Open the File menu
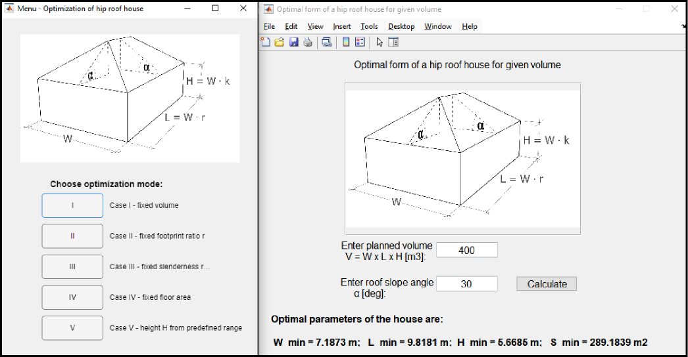The width and height of the screenshot is (688, 357). [269, 26]
